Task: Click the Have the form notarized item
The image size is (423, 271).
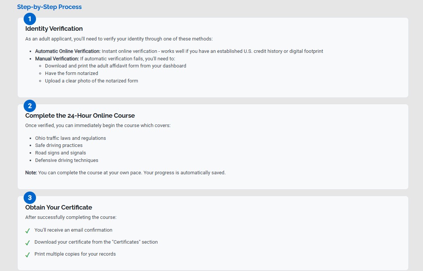Action: click(x=72, y=73)
